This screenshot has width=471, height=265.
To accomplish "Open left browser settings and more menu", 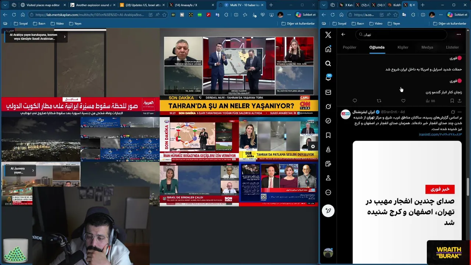I will 289,15.
